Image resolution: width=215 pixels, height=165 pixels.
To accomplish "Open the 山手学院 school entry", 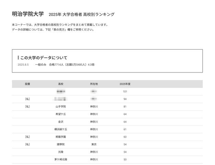I will (61, 107).
